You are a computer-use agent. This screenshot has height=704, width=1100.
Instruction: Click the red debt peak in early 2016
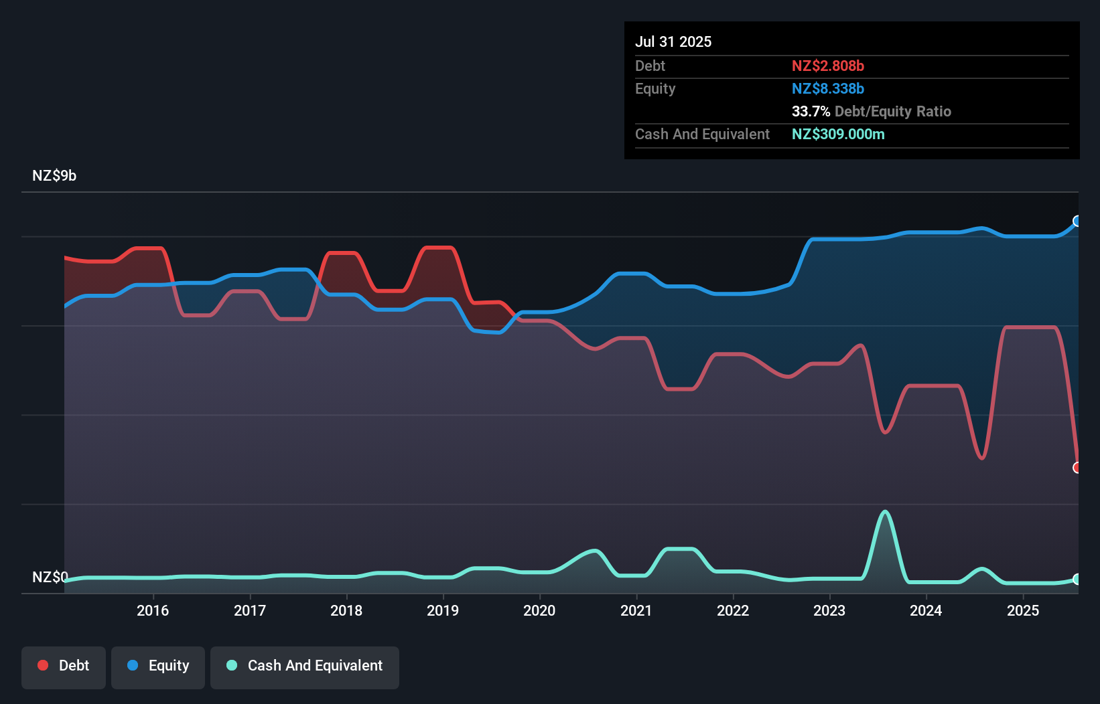tap(149, 248)
